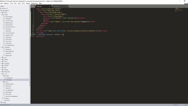The image size is (188, 106).
Task: Click the database.php file icon
Action: coord(4,23)
